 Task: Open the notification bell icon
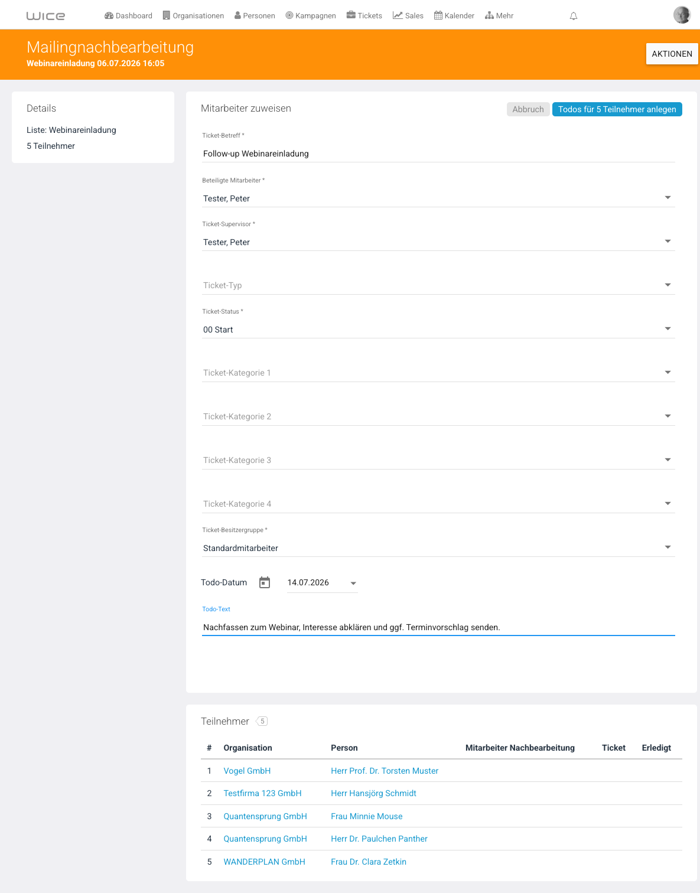[573, 16]
